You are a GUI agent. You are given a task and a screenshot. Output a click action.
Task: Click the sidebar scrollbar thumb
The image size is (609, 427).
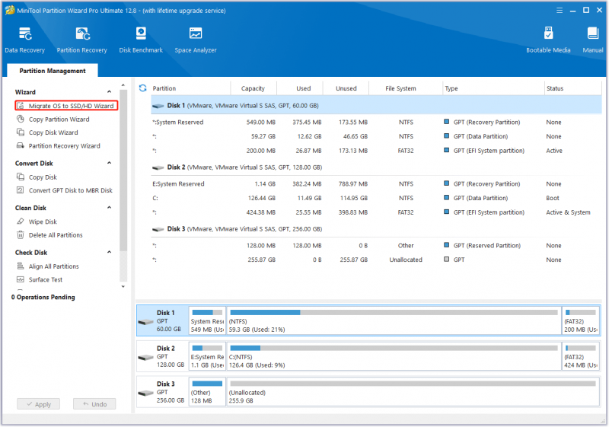click(x=123, y=170)
